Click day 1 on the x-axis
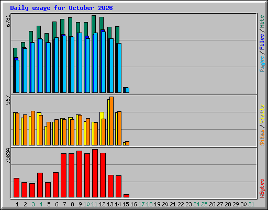The width and height of the screenshot is (268, 210). [17, 204]
